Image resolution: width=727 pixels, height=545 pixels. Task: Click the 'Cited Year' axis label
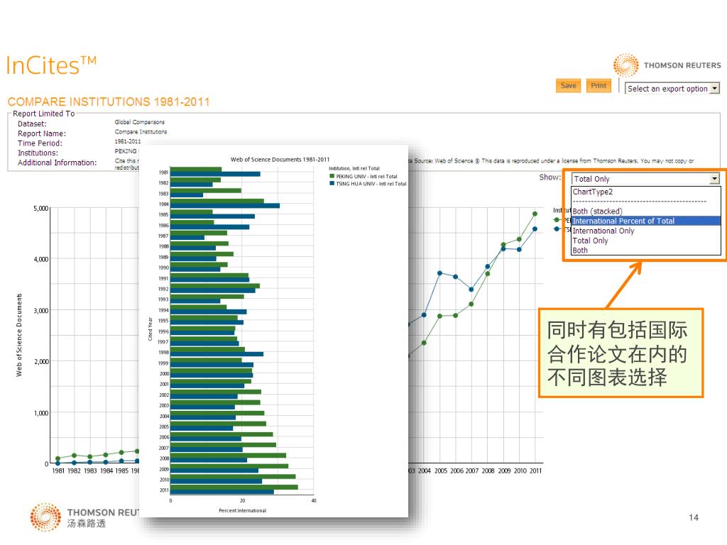[x=150, y=329]
